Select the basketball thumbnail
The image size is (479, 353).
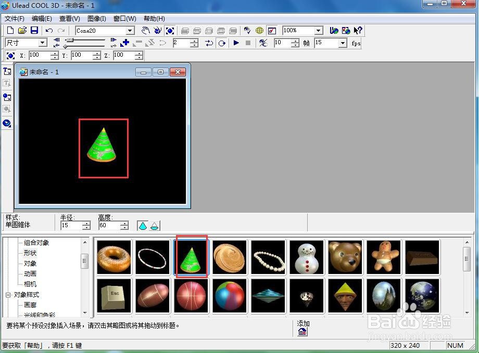[191, 296]
